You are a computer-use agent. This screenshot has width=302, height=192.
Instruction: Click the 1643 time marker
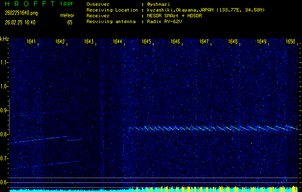[89, 42]
